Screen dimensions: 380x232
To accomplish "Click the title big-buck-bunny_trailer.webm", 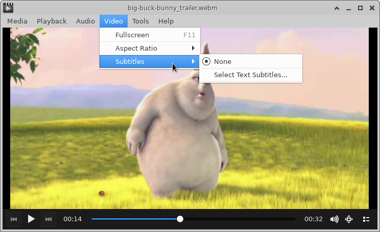I will (173, 8).
